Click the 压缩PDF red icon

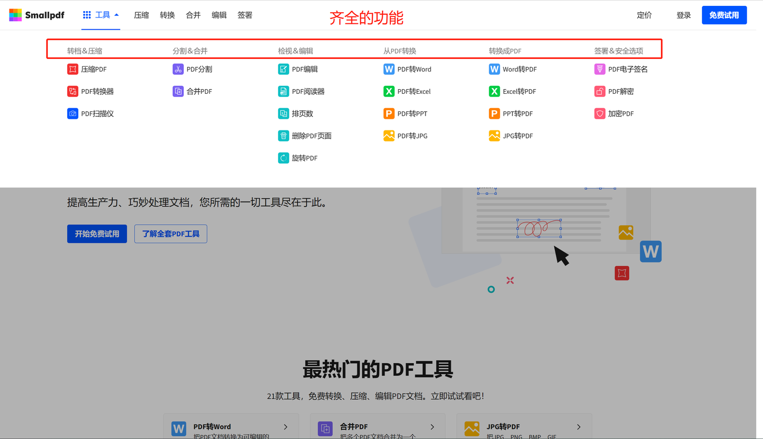point(73,69)
